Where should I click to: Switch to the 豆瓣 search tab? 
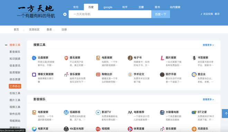pos(141,7)
